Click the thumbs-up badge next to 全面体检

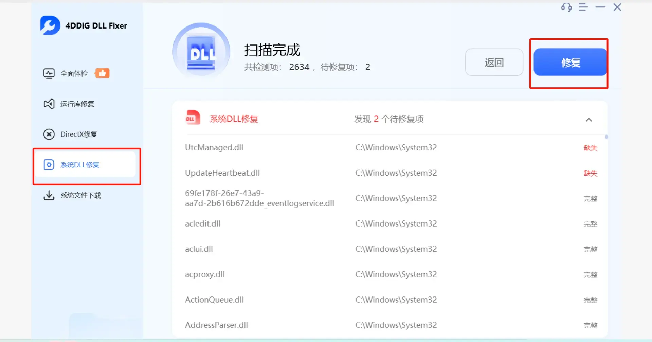point(103,73)
